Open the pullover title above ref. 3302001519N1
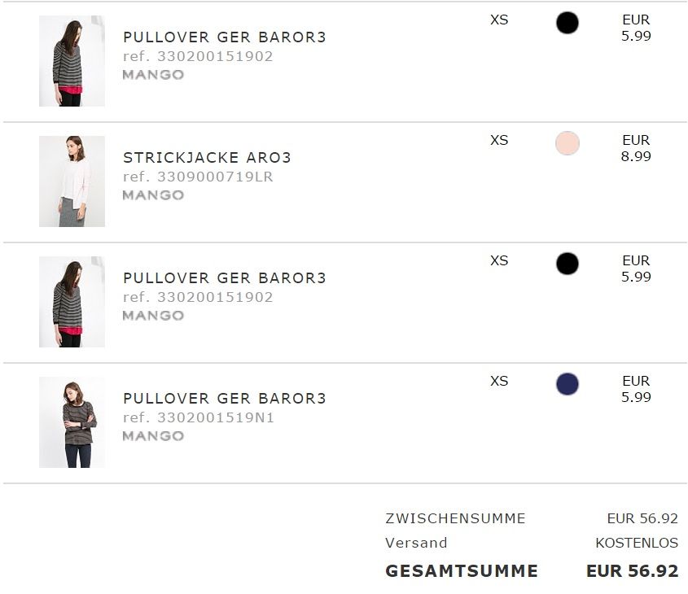This screenshot has width=688, height=594. [224, 399]
